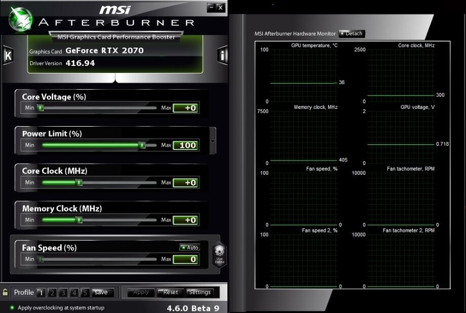The image size is (466, 313).
Task: Open the information i side button
Action: click(x=222, y=55)
